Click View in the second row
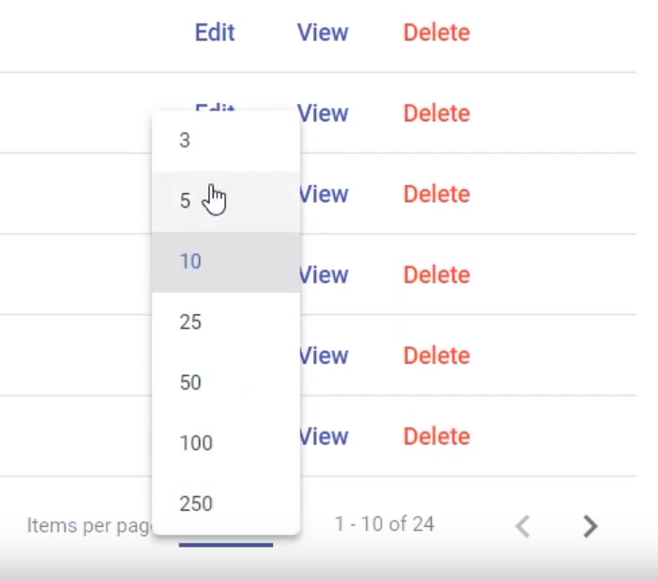The width and height of the screenshot is (658, 579). [322, 113]
